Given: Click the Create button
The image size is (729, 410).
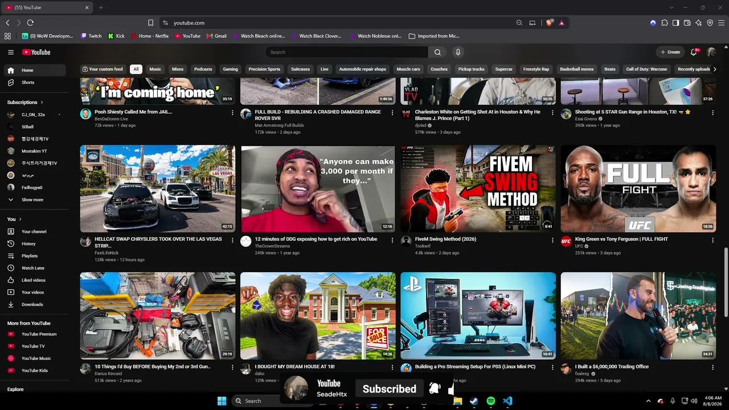Looking at the screenshot, I should pyautogui.click(x=670, y=52).
